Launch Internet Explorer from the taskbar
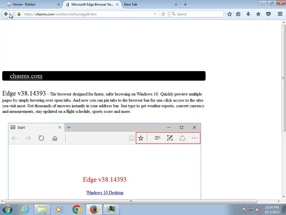Screen dimensions: 286x215 [x=25, y=209]
